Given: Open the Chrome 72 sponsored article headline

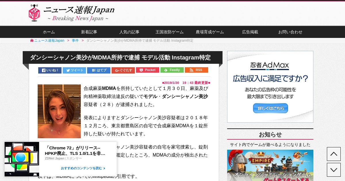Looking at the screenshot, I should pyautogui.click(x=75, y=151).
